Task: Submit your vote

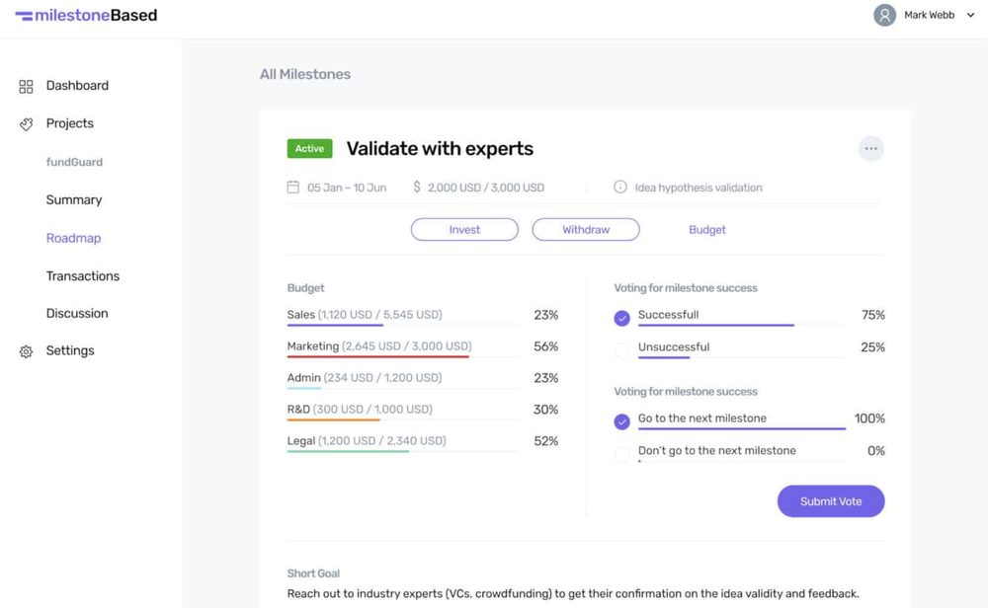Action: [831, 500]
